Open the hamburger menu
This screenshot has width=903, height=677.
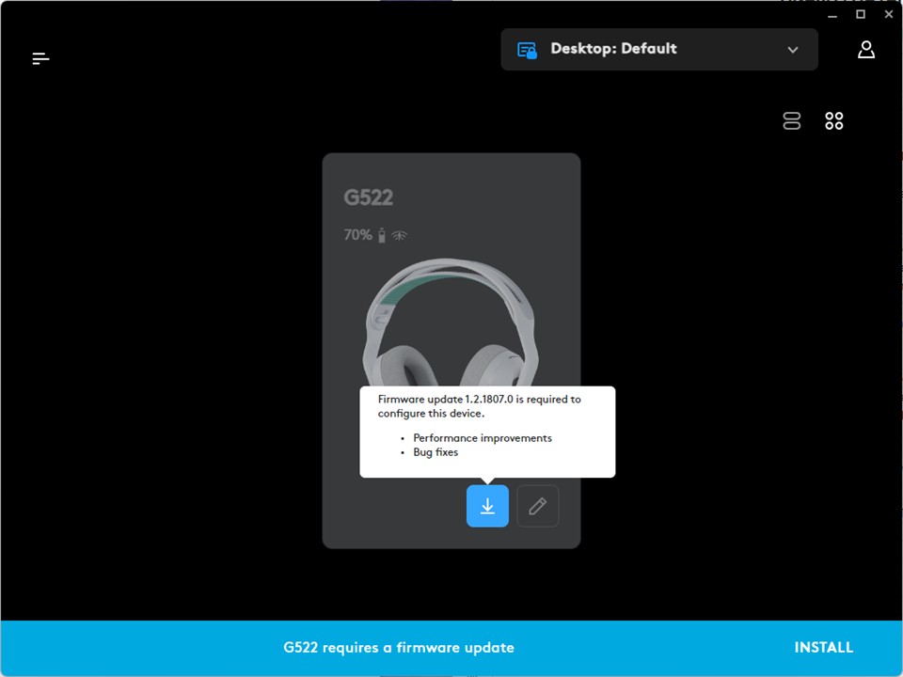pyautogui.click(x=40, y=58)
